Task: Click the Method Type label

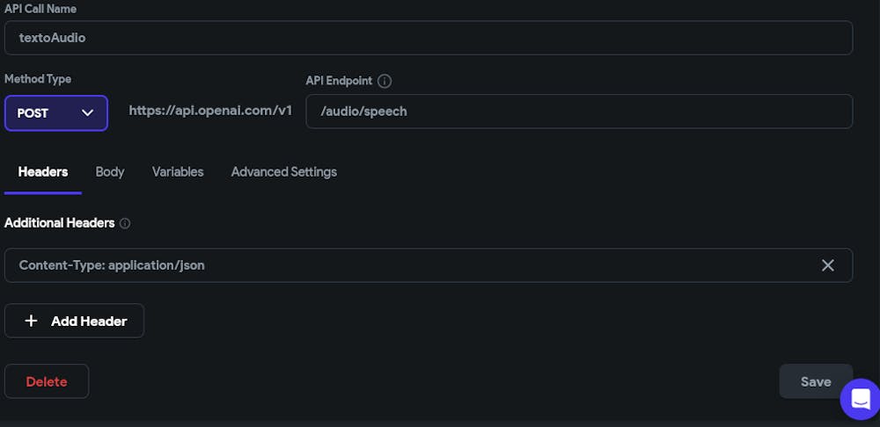Action: point(38,79)
